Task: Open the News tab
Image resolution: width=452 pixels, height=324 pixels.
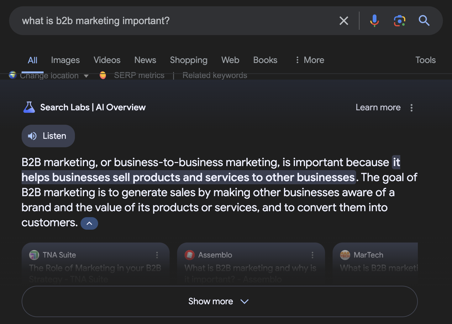Action: coord(145,60)
